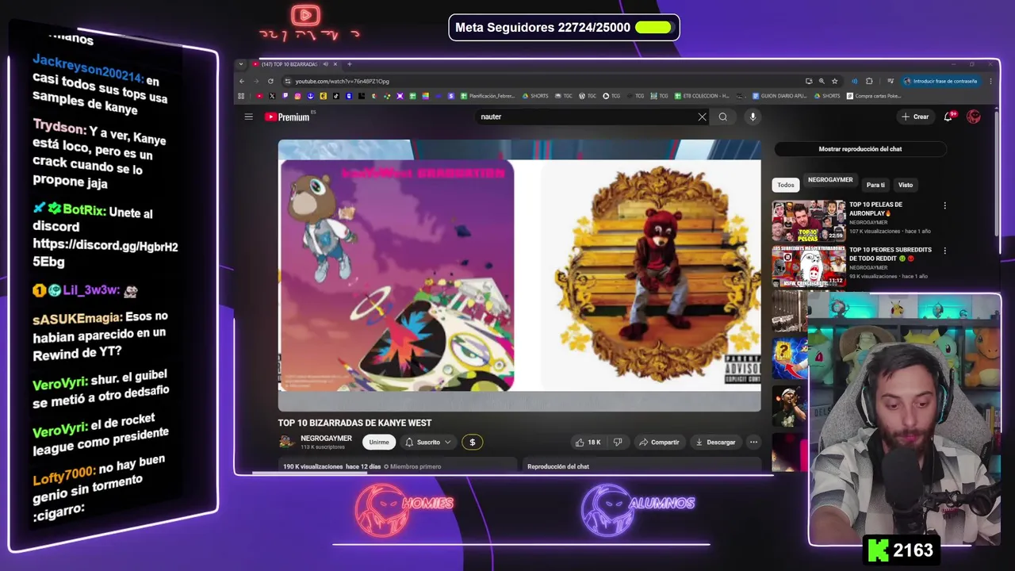Open options for TOP 10 PELEAS video

(x=944, y=205)
